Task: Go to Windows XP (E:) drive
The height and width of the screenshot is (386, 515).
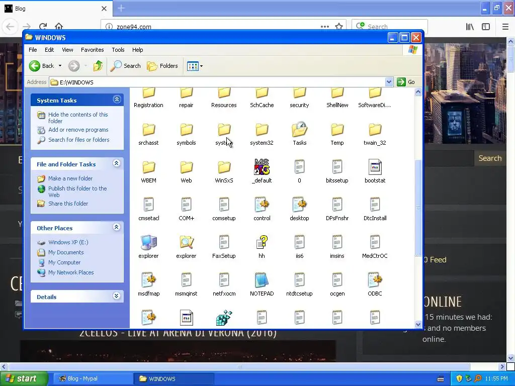Action: pos(68,242)
